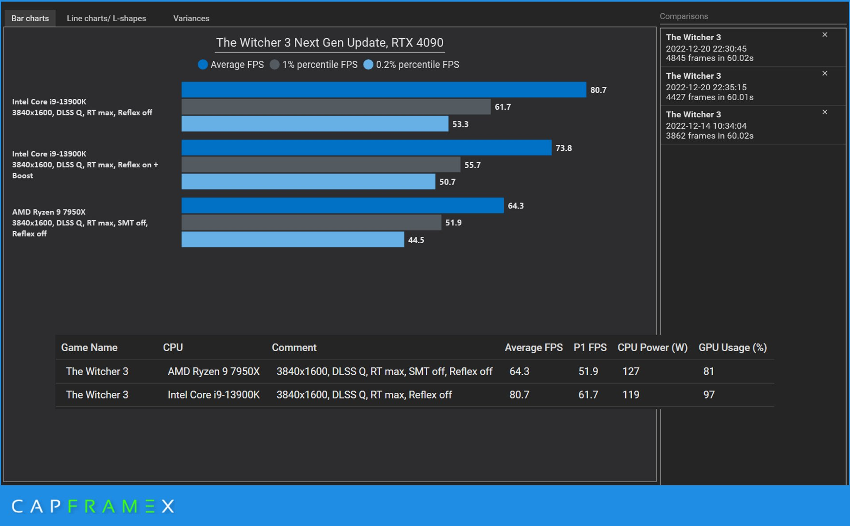This screenshot has width=850, height=526.
Task: Click the Average FPS column header
Action: pos(533,348)
